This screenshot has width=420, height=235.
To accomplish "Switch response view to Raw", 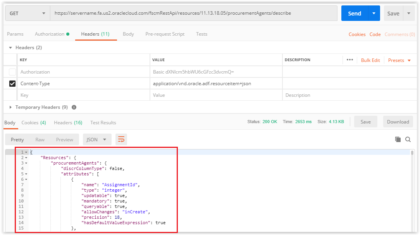I will (40, 139).
